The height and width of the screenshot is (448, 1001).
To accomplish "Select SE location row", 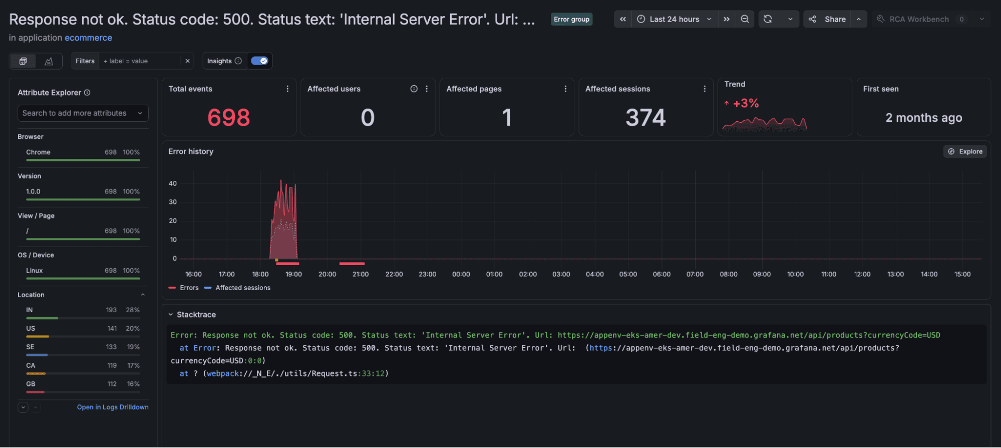I will (83, 350).
